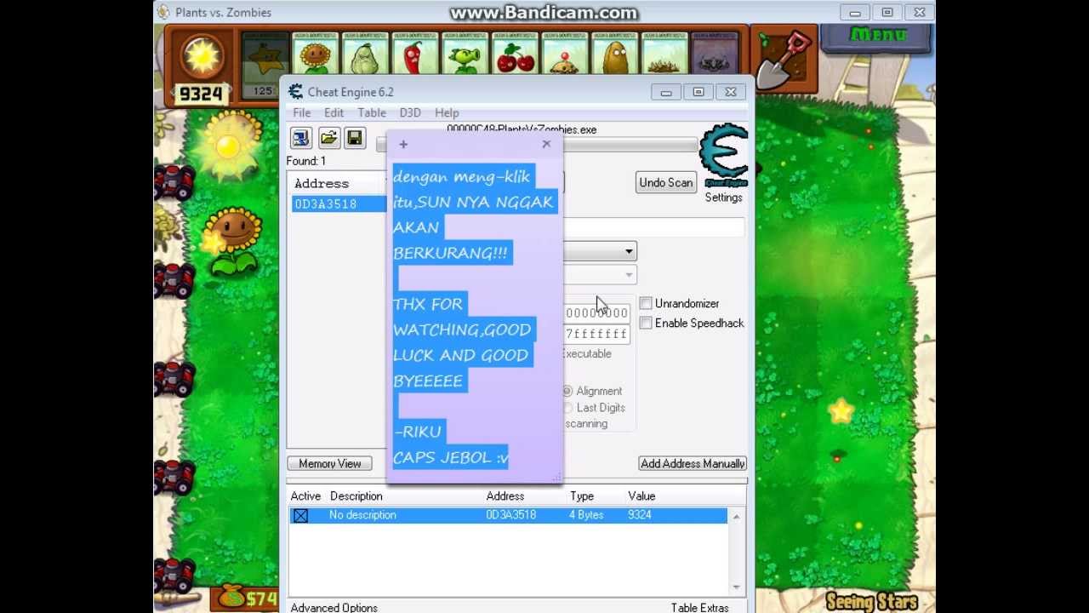
Task: Open Advanced Options
Action: tap(334, 607)
